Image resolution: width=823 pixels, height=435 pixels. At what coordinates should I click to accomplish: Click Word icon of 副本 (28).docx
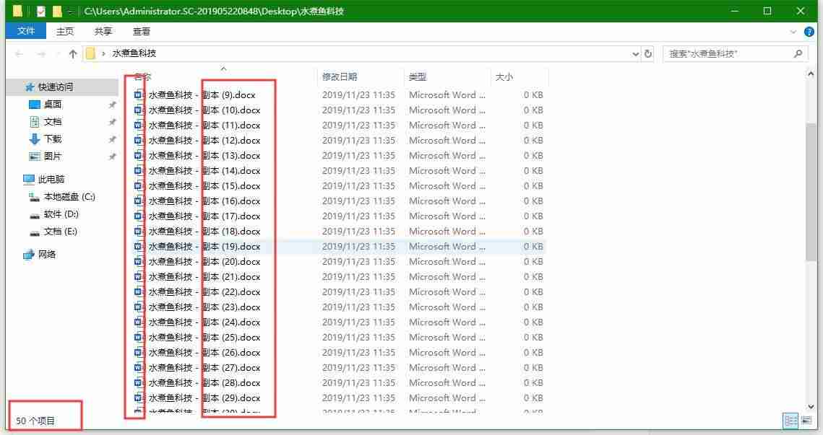[139, 383]
